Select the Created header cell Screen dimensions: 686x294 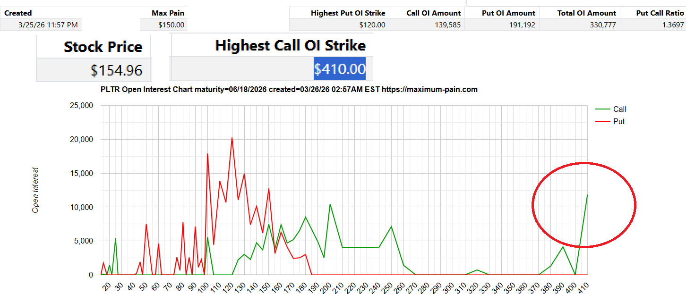click(41, 13)
